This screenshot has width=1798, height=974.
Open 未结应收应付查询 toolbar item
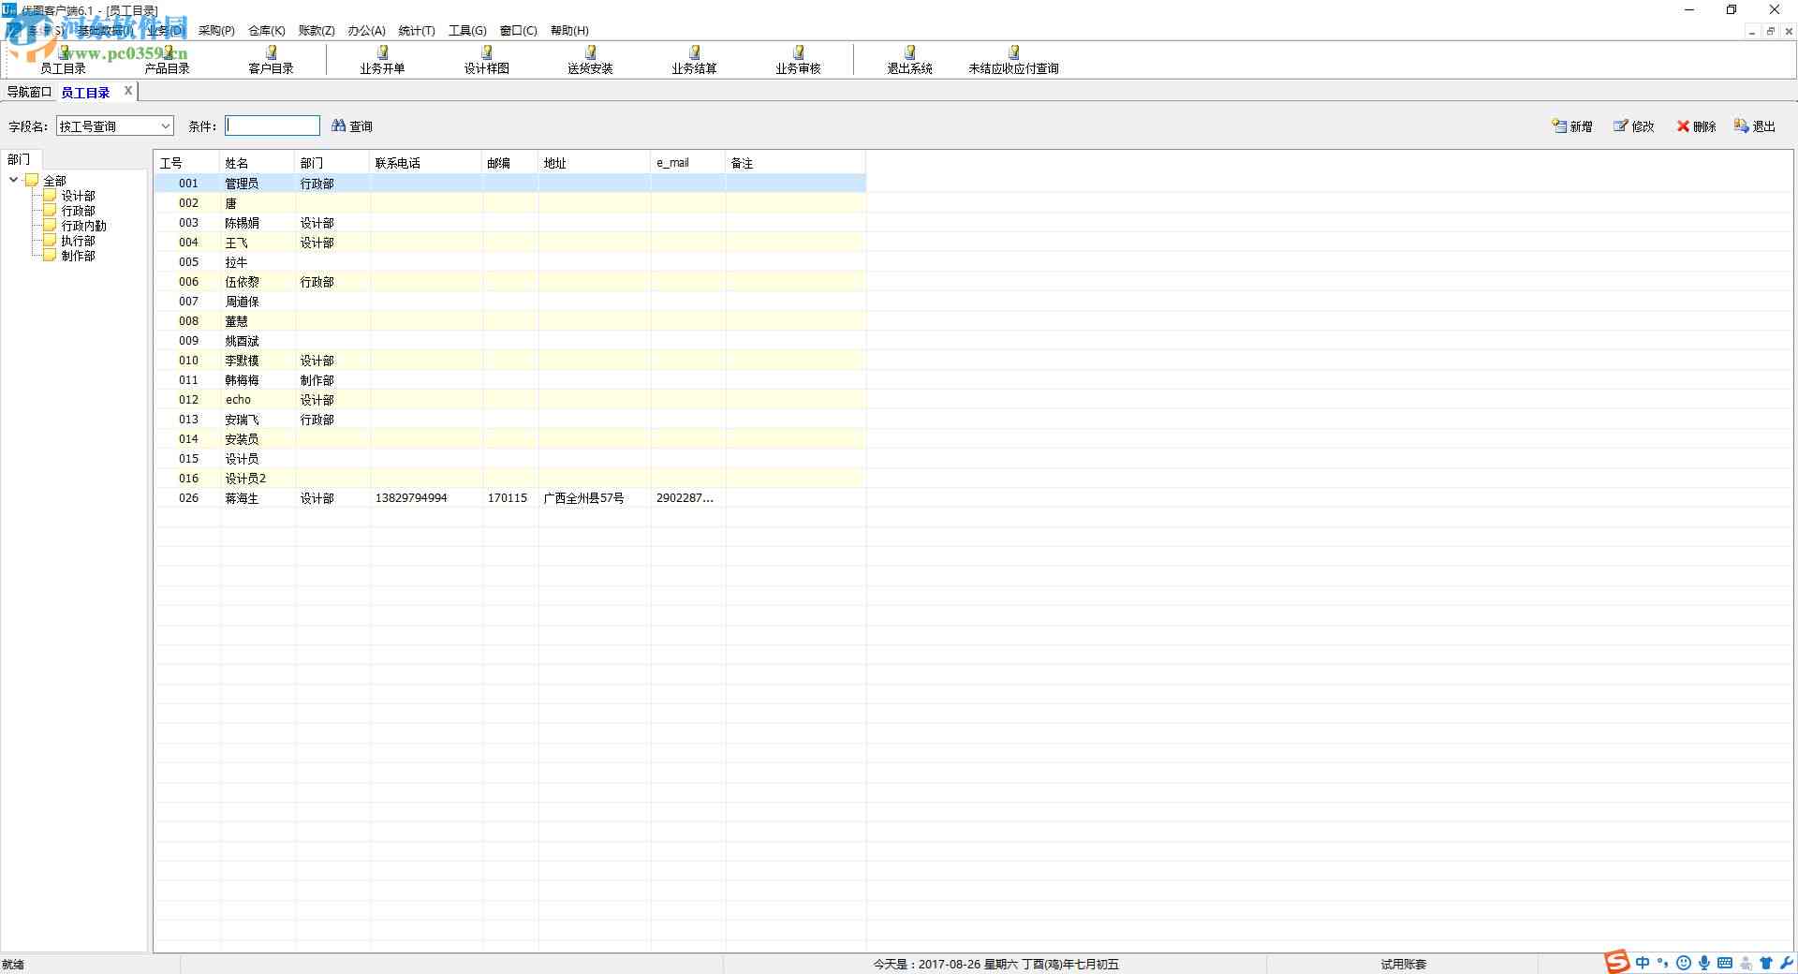1013,60
